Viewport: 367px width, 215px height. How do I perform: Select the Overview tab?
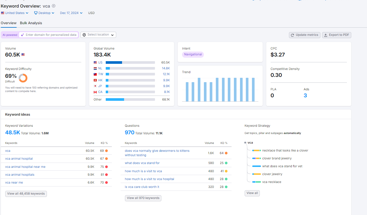point(9,23)
